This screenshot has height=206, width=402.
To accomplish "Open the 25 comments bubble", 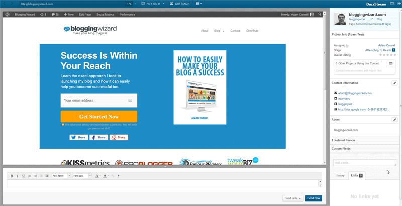I will (x=55, y=15).
